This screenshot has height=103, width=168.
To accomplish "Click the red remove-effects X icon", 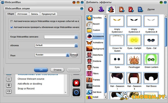I will click(x=90, y=9).
